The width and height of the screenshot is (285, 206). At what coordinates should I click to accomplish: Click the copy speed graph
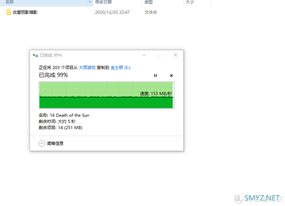click(x=106, y=95)
